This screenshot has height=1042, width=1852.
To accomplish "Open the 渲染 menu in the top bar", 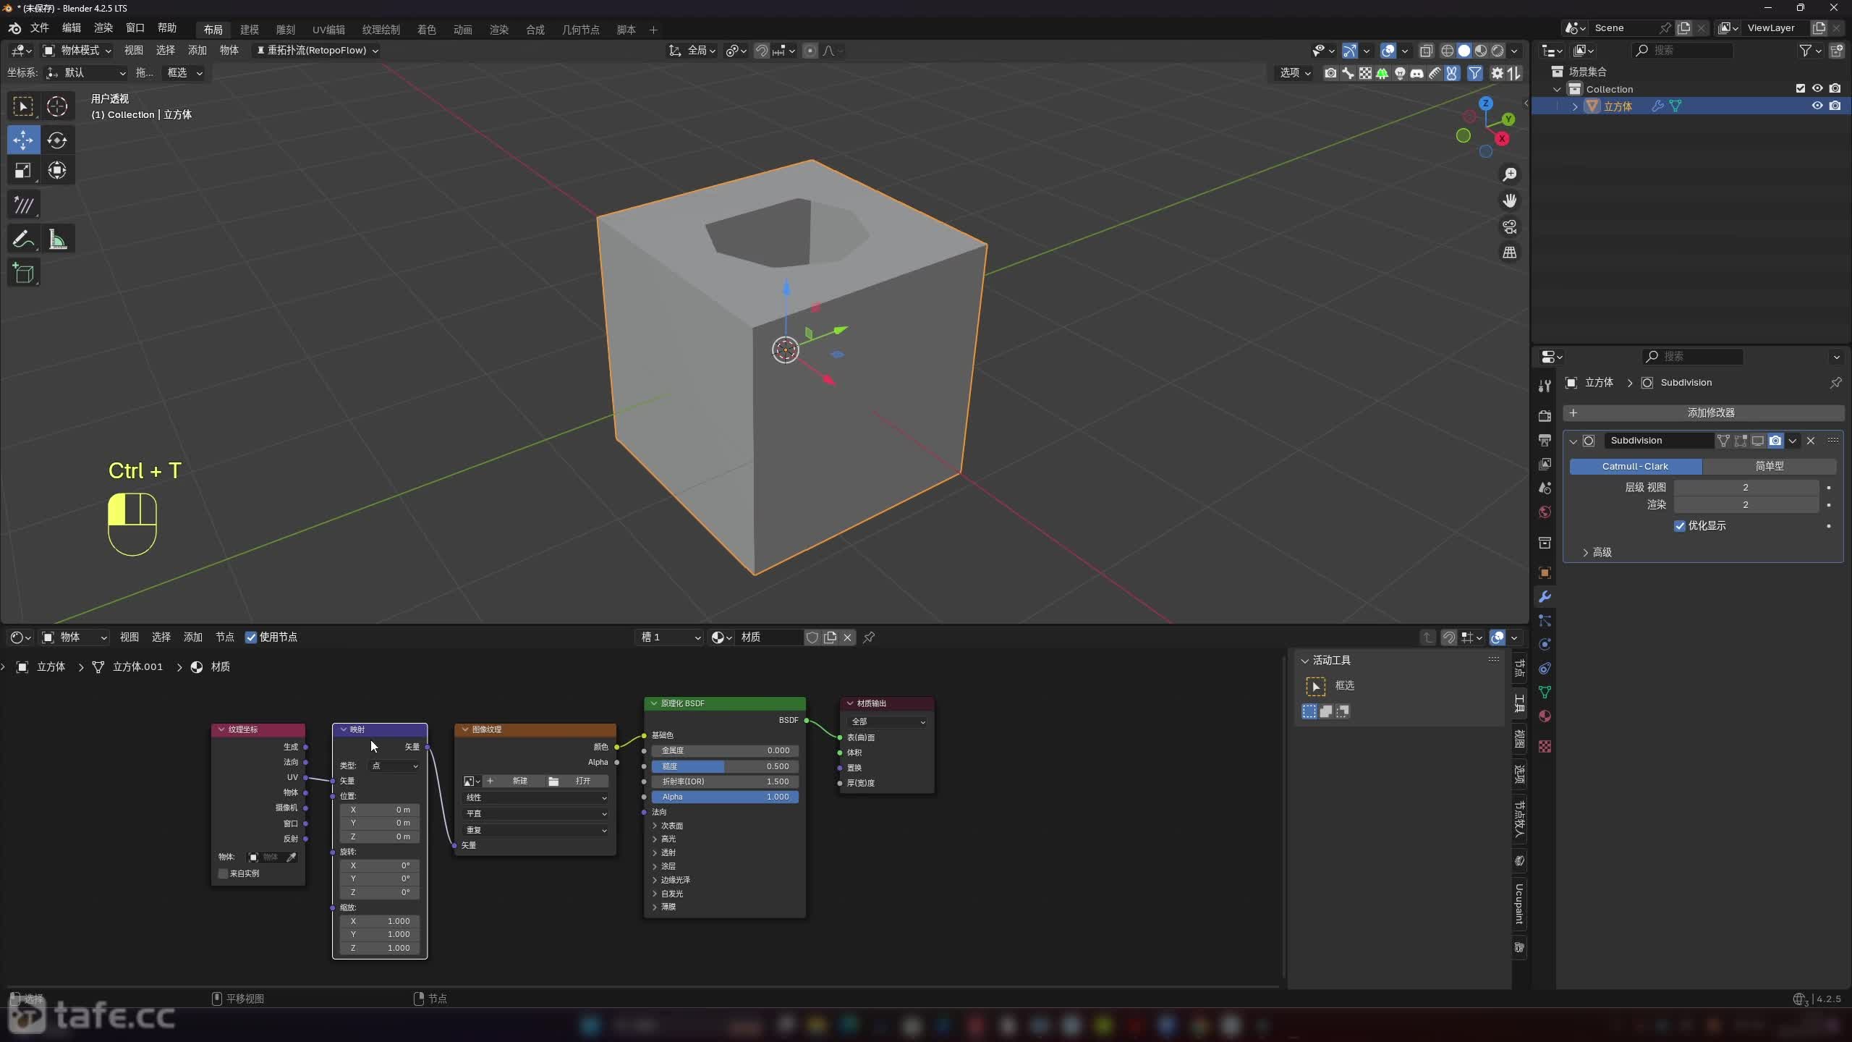I will pyautogui.click(x=102, y=27).
